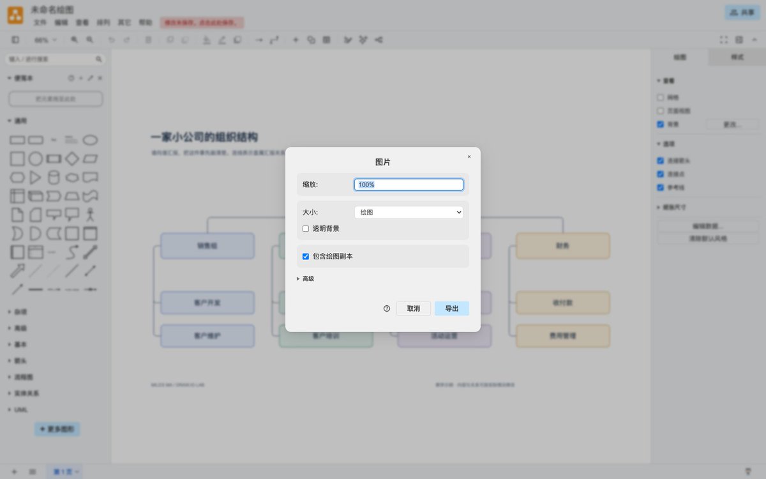Click the 缩放 100% input field

click(409, 185)
